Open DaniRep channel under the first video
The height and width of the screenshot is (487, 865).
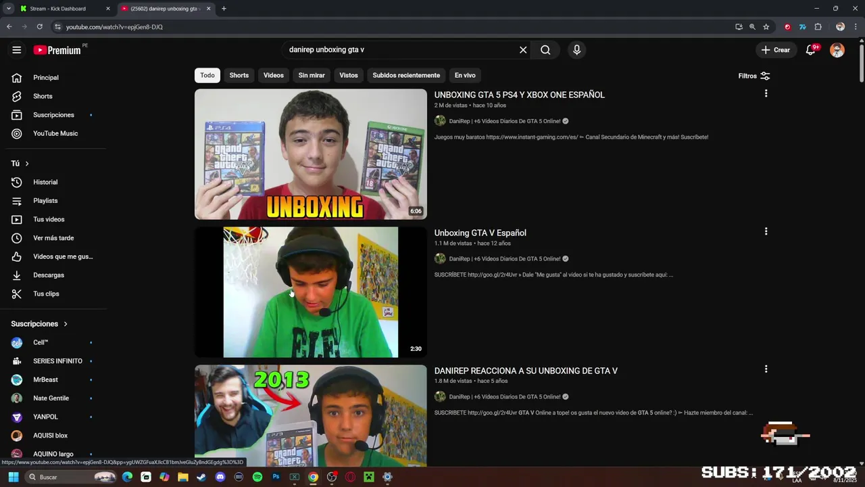point(505,121)
